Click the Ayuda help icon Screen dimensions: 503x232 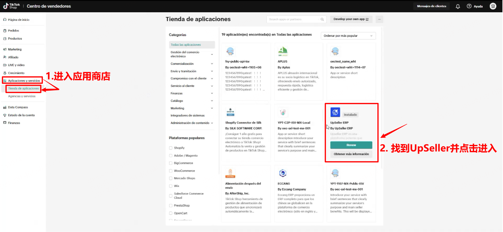pos(469,6)
